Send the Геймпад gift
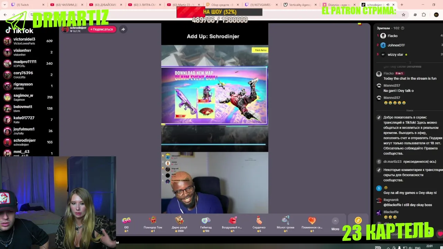This screenshot has height=249, width=443. click(206, 224)
